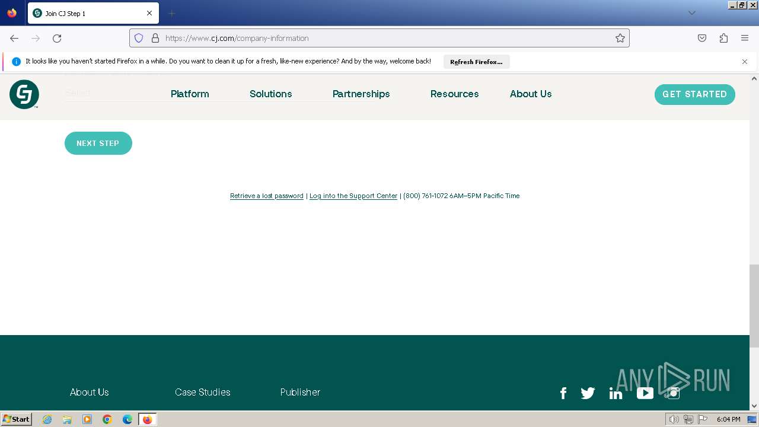Select the Join CJ Step 1 tab
This screenshot has width=759, height=427.
tap(93, 13)
